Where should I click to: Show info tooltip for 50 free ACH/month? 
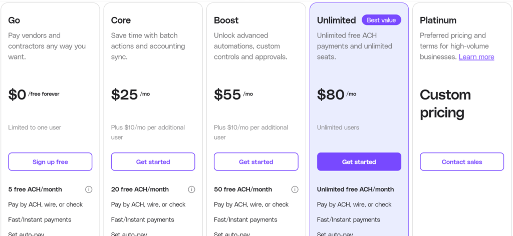295,189
